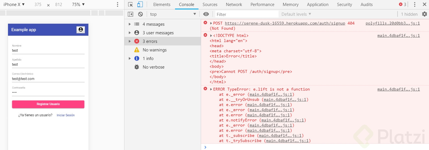
Task: Open DevTools three-dot customize menu
Action: 415,5
